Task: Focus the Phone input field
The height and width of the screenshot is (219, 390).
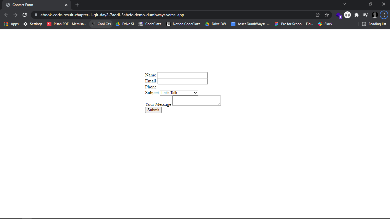Action: 183,87
